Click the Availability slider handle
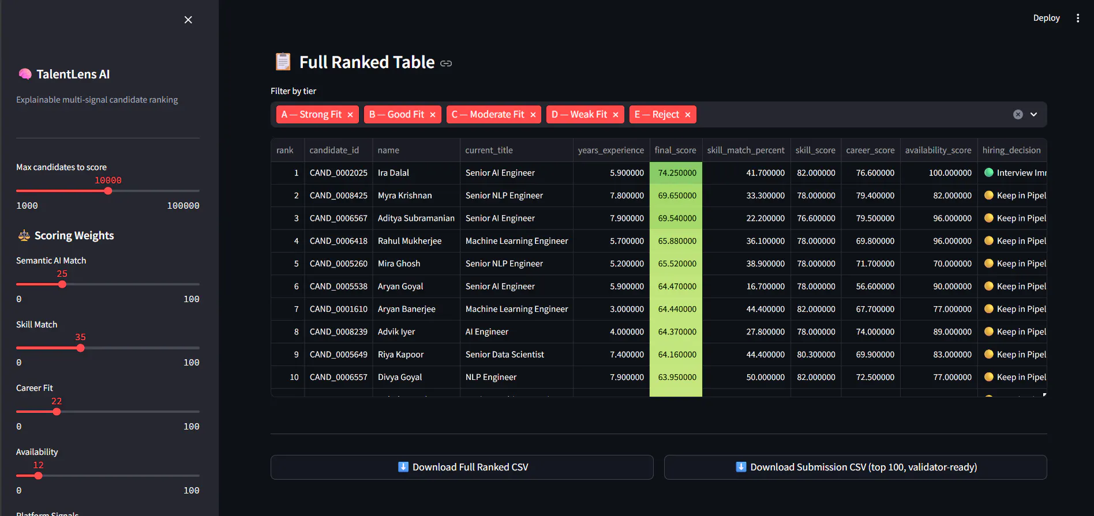This screenshot has width=1094, height=516. pyautogui.click(x=38, y=476)
